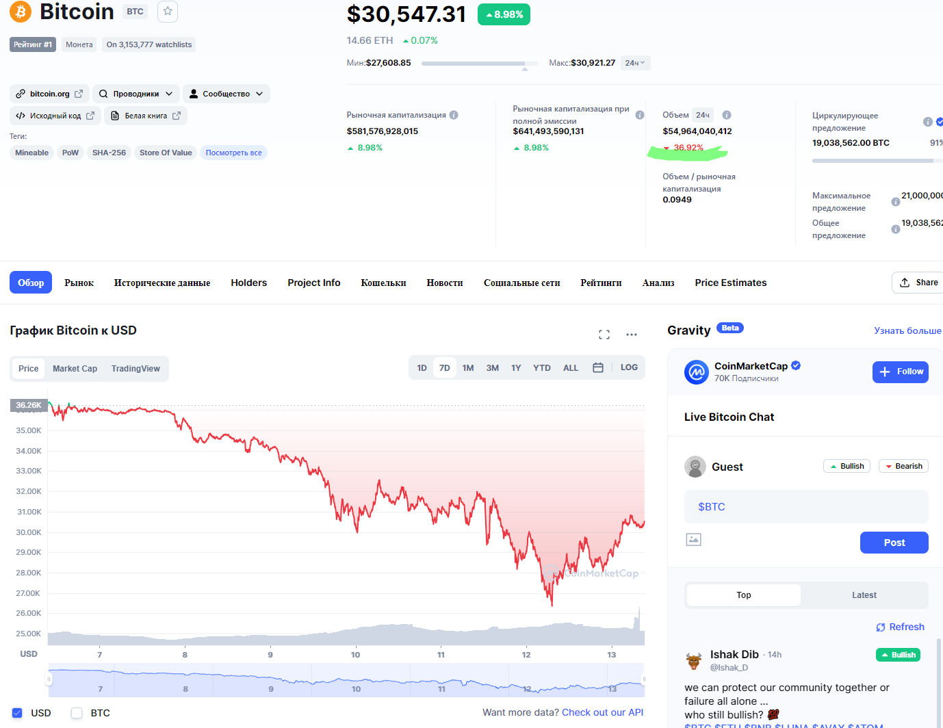Click the $BTC chat input field
943x728 pixels.
click(x=806, y=507)
